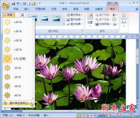Switch to web layout view icon
Image resolution: width=140 pixels, height=118 pixels.
click(87, 115)
